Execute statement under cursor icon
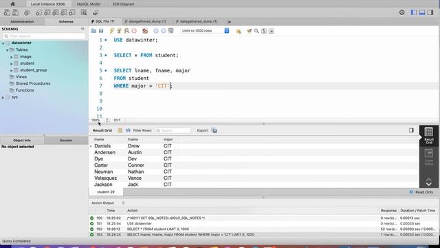 point(119,31)
